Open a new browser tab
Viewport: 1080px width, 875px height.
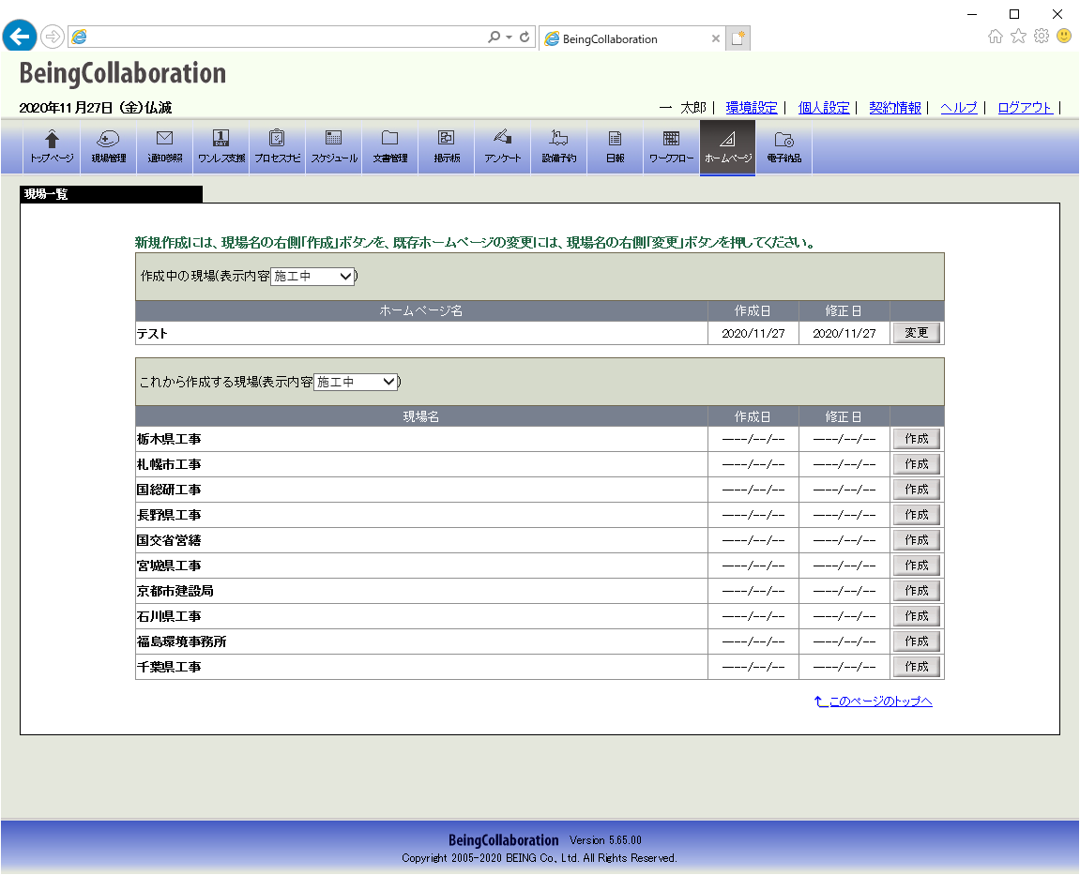pyautogui.click(x=738, y=38)
